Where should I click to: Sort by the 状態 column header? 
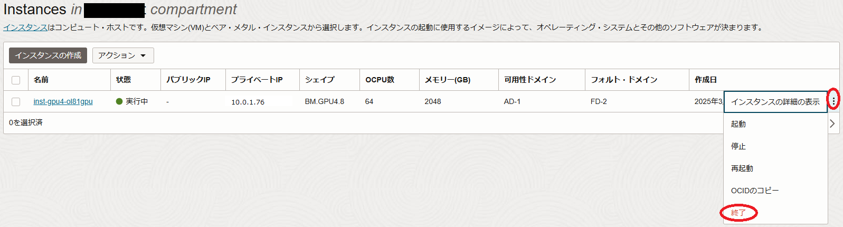click(x=124, y=80)
